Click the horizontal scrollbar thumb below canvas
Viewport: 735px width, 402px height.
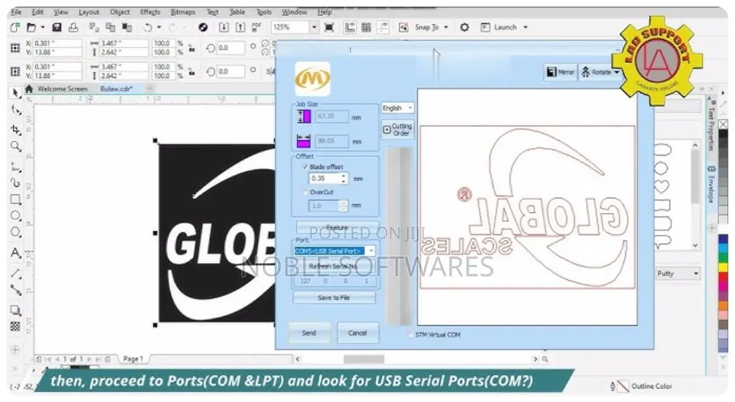point(364,359)
